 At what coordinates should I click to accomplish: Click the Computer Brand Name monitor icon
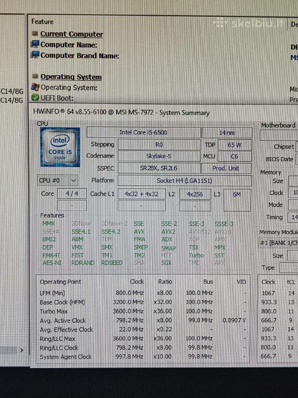pos(35,55)
